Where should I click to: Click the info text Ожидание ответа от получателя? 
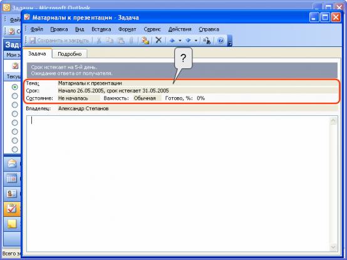(x=71, y=73)
